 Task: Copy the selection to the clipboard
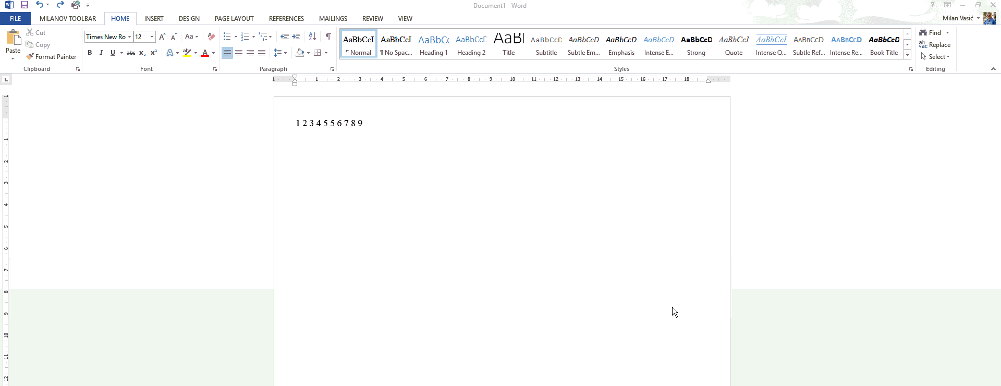(x=30, y=45)
